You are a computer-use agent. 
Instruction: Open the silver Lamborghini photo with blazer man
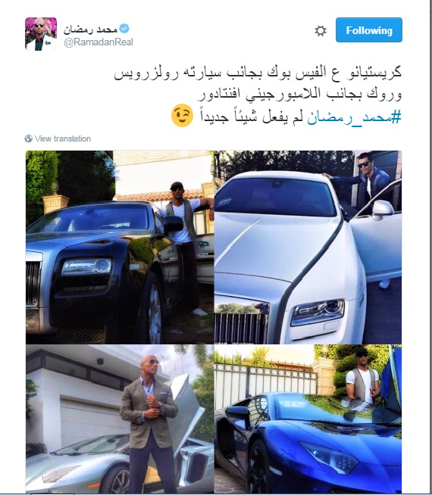(x=120, y=419)
